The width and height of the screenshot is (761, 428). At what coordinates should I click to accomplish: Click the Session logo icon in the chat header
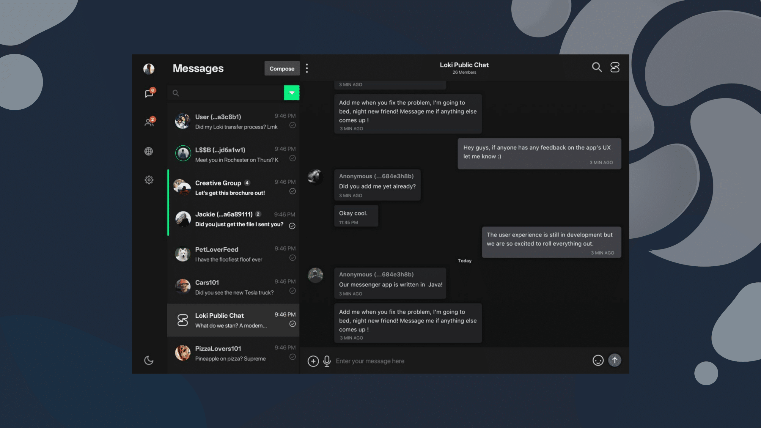(x=615, y=67)
